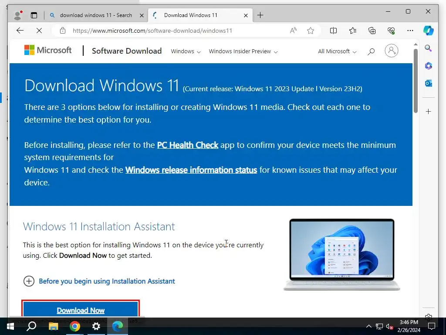Open the tab actions menu icon
The width and height of the screenshot is (446, 335).
coord(34,15)
